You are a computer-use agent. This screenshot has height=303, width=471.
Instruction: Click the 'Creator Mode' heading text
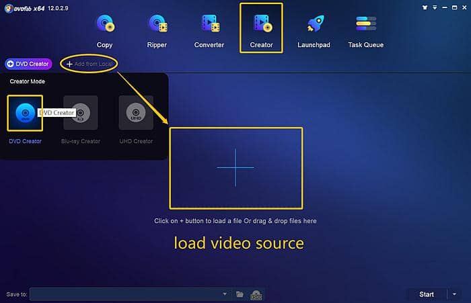[28, 81]
